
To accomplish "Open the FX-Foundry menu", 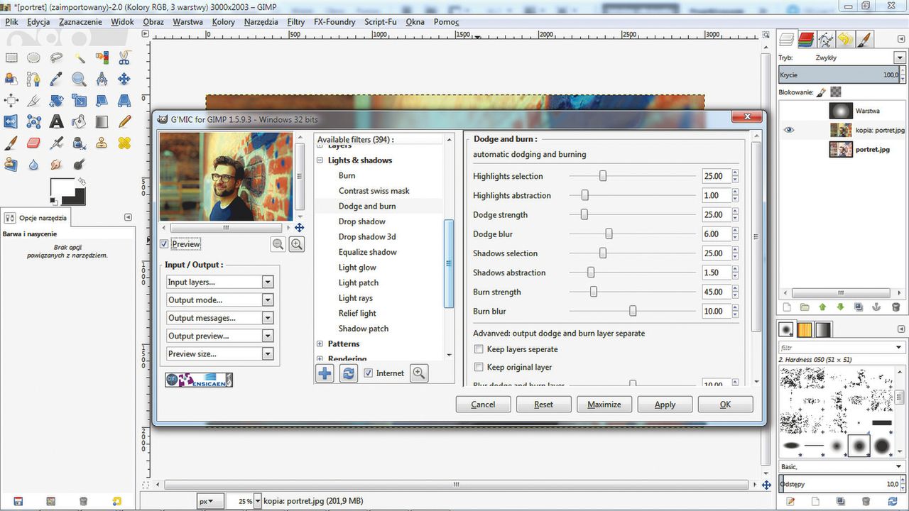I will click(x=334, y=22).
